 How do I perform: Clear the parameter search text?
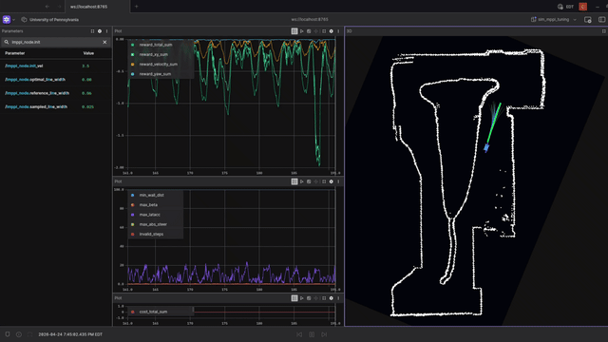click(x=104, y=42)
